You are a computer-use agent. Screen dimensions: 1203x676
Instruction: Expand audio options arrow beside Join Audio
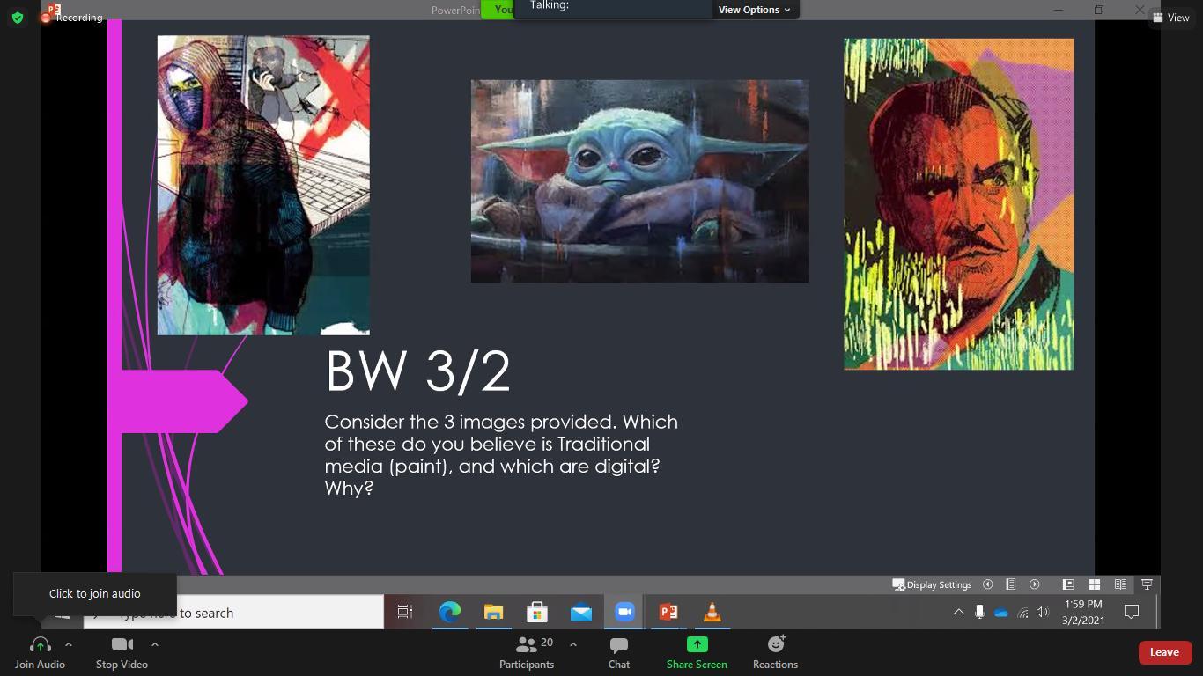point(69,644)
